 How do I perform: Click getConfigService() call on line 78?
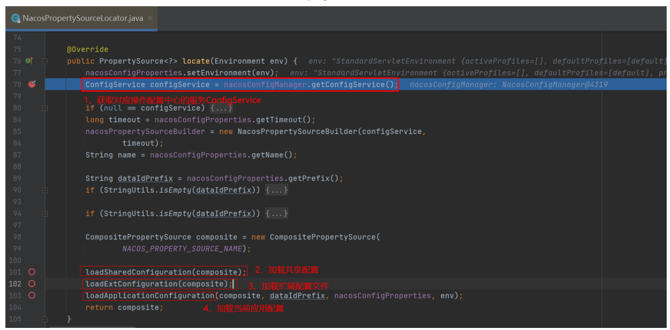[x=353, y=84]
